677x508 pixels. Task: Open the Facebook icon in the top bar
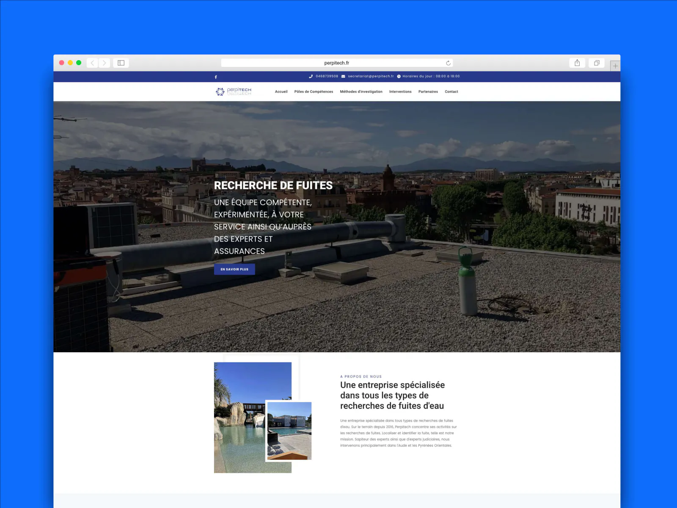click(216, 77)
